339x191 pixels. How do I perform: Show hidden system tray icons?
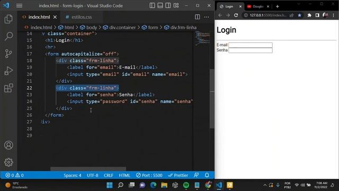[265, 185]
